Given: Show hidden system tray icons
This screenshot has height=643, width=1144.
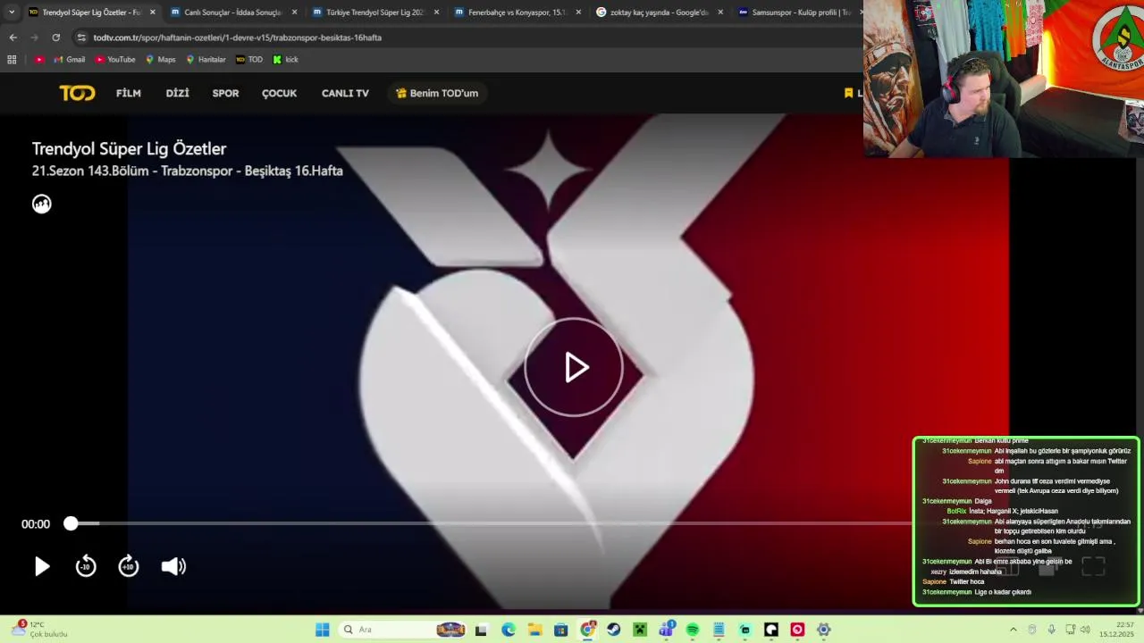Looking at the screenshot, I should [x=1013, y=630].
